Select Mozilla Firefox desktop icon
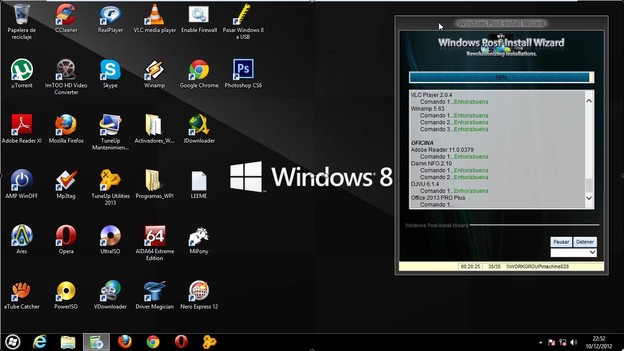624x351 pixels. 66,129
